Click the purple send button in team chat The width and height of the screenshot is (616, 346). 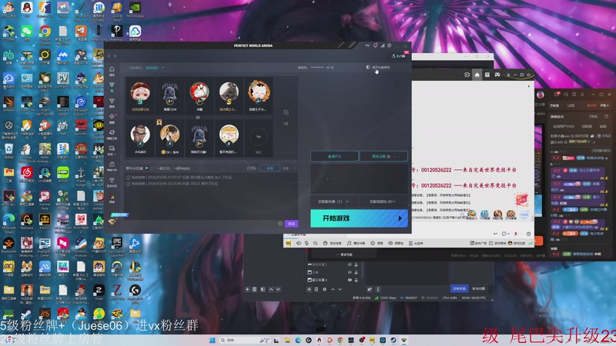point(292,224)
